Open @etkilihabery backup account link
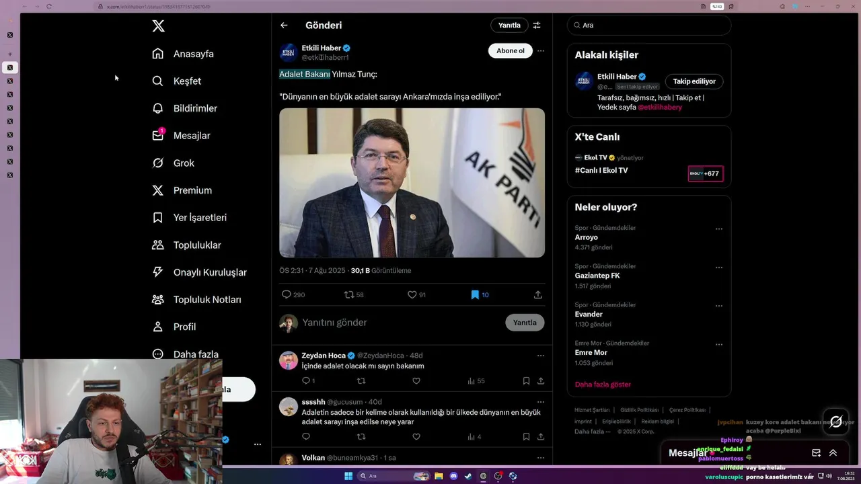 660,108
